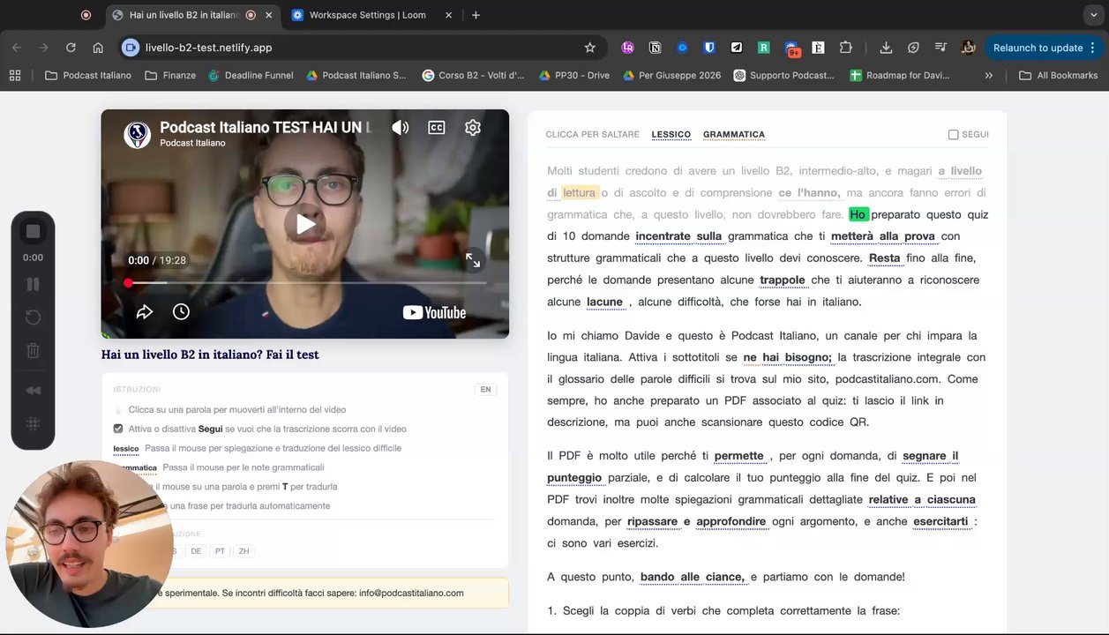Click the Loom rewind button

[33, 391]
